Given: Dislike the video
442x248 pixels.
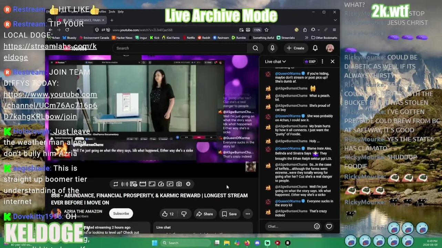Looking at the screenshot, I should [x=184, y=214].
